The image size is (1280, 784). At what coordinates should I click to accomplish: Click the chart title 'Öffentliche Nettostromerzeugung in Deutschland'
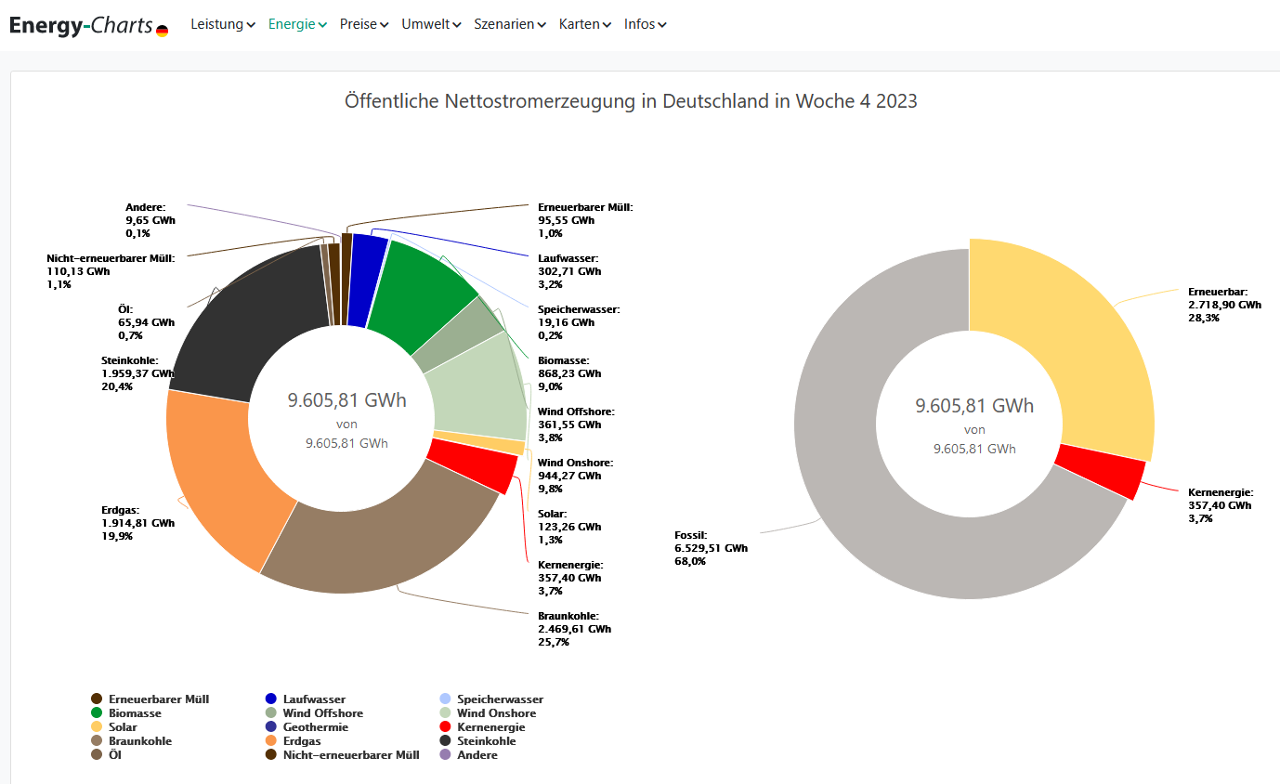click(x=631, y=100)
